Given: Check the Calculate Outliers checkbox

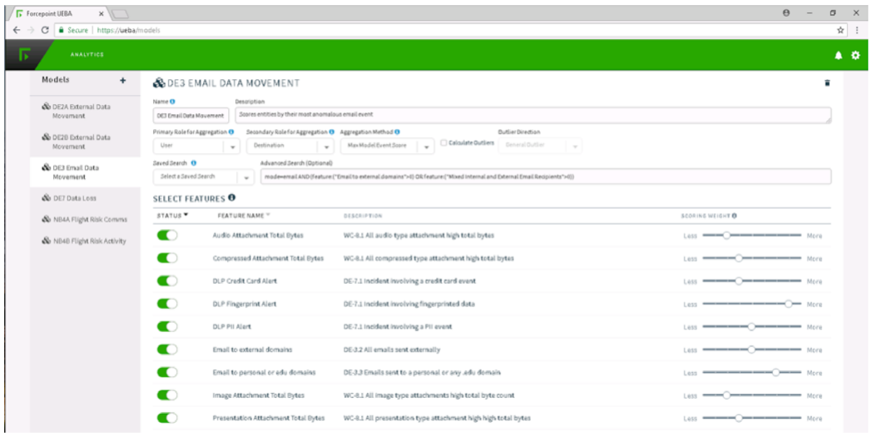Looking at the screenshot, I should (x=443, y=143).
